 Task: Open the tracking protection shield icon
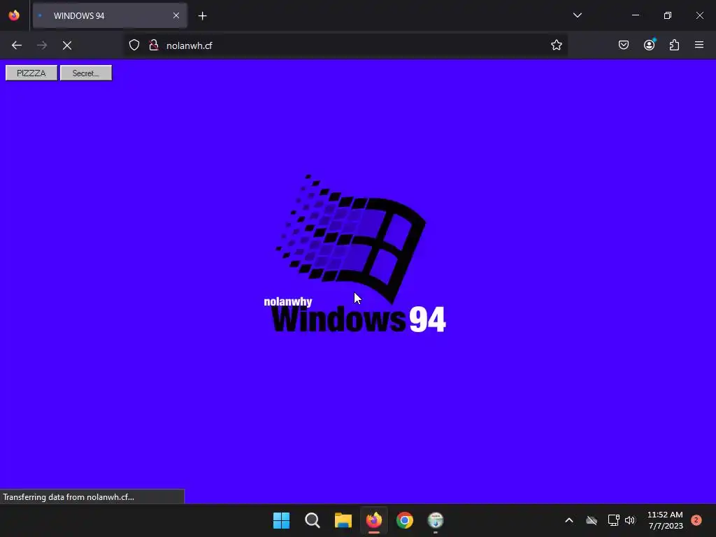[134, 45]
